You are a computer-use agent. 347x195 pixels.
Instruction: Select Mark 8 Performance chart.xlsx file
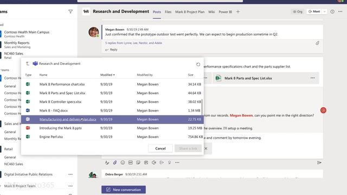(112, 84)
